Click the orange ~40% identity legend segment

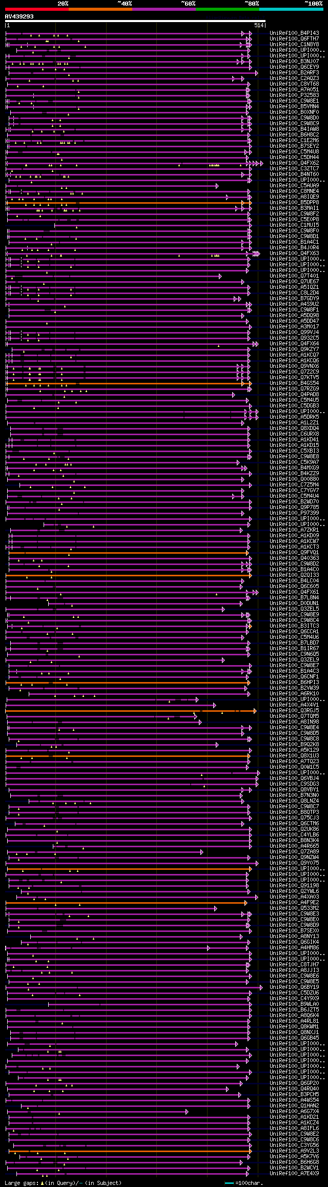tap(100, 9)
